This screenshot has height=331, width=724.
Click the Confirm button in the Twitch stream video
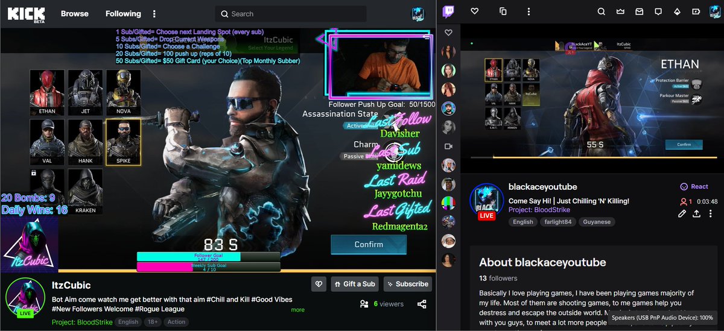pyautogui.click(x=684, y=145)
